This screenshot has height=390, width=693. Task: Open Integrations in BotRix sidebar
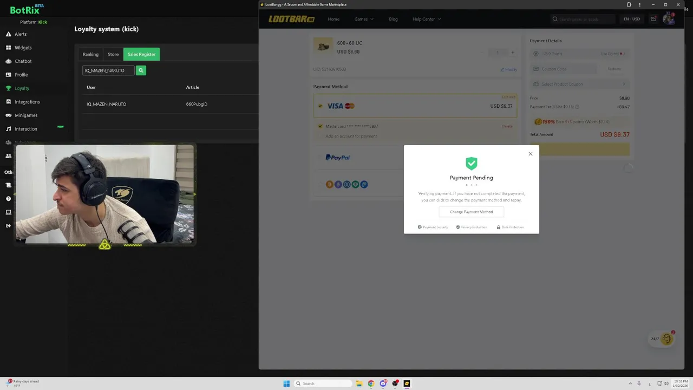click(23, 102)
